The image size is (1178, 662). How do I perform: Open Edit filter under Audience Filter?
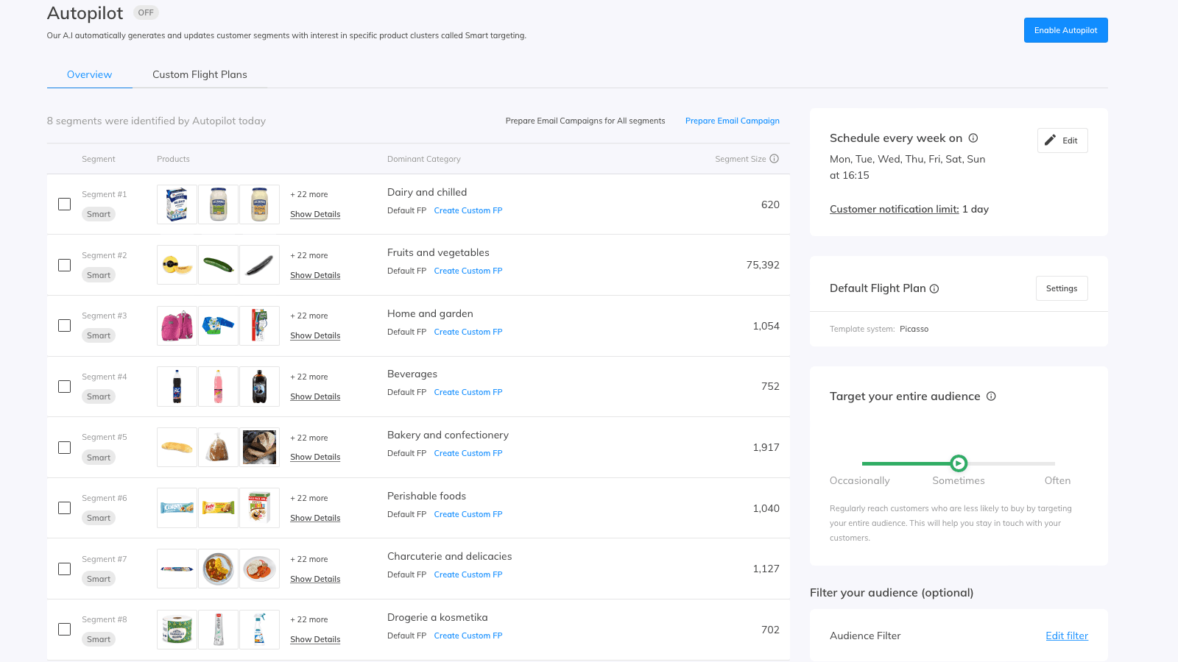[1067, 636]
